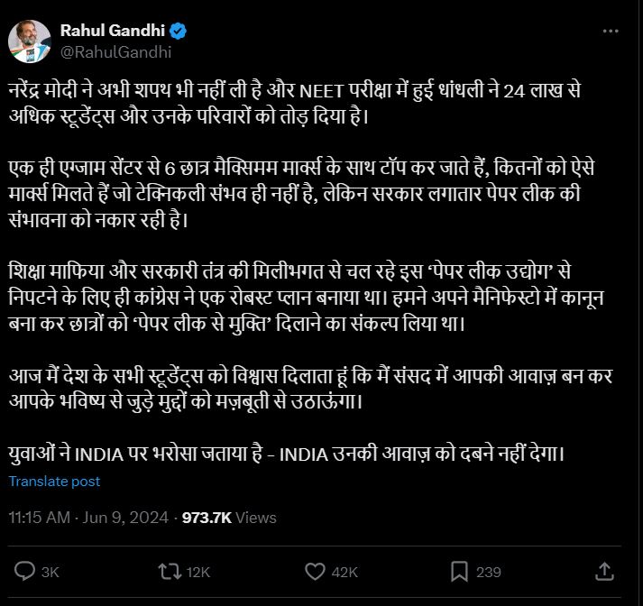Click the 12K reposts count
This screenshot has height=606, width=643.
coord(198,572)
